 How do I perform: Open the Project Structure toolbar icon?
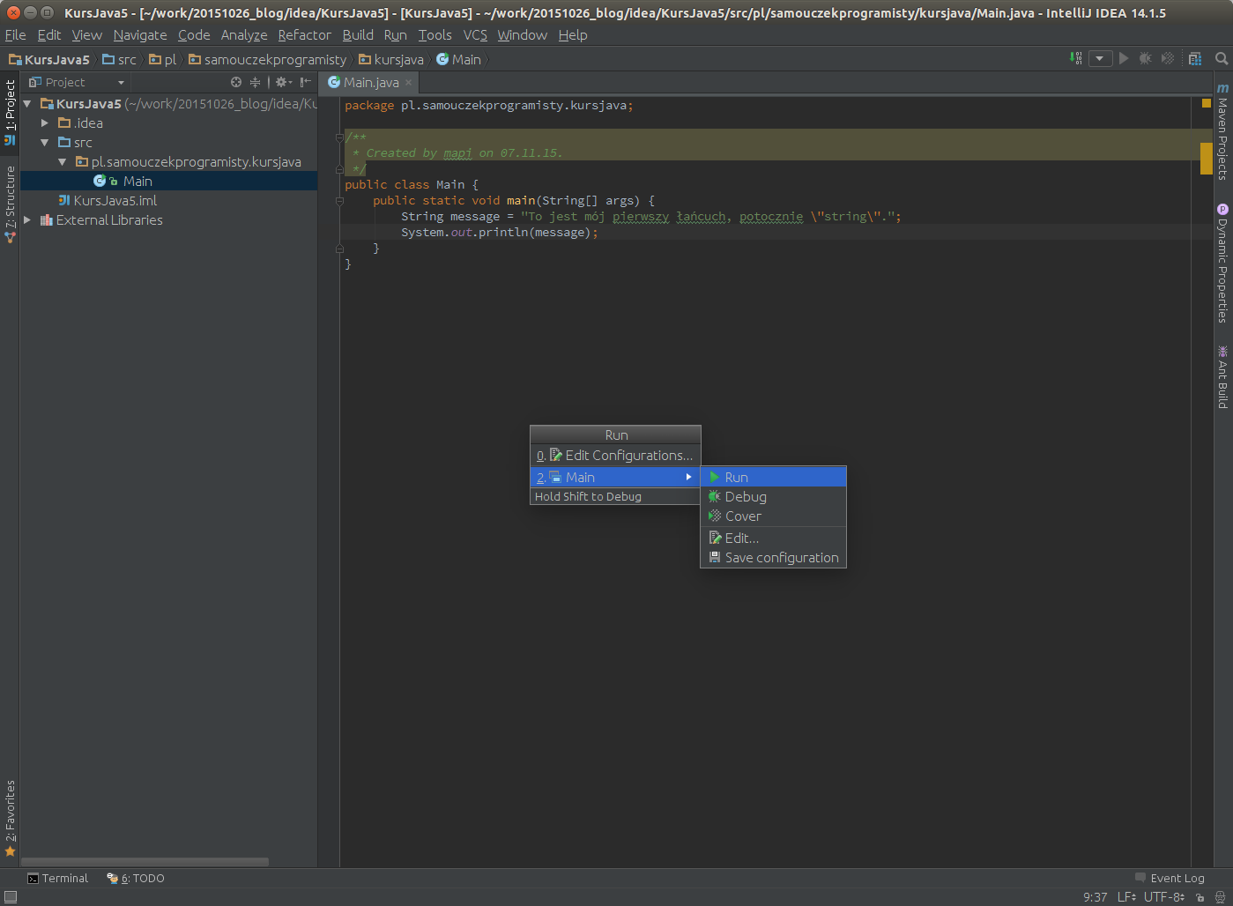[x=1195, y=58]
